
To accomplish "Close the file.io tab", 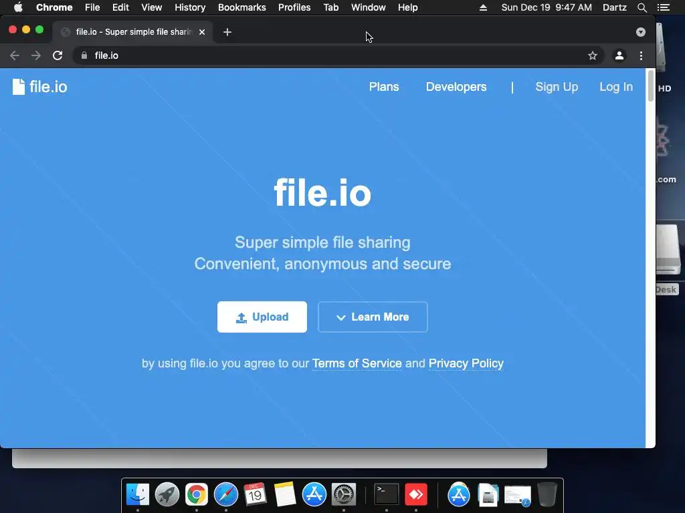I will (202, 32).
